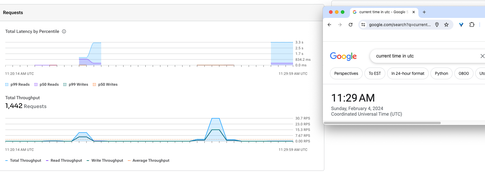Screen dimensions: 485x177
Task: Select the 0800 filter chip
Action: point(464,73)
